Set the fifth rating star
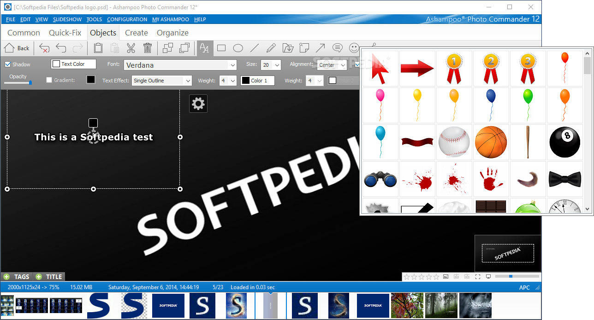The image size is (594, 320). (436, 277)
